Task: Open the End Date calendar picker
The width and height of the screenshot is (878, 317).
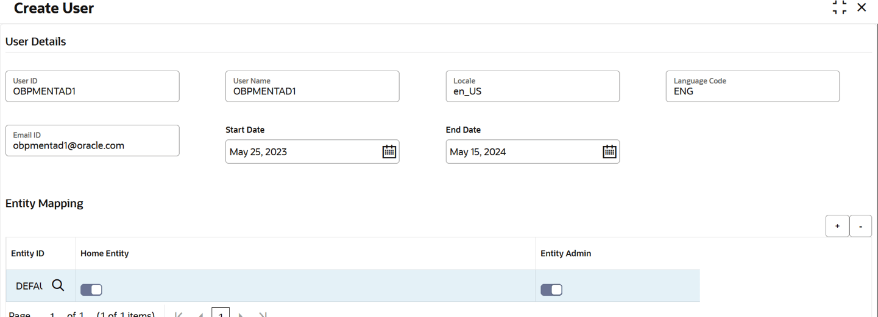Action: [609, 152]
